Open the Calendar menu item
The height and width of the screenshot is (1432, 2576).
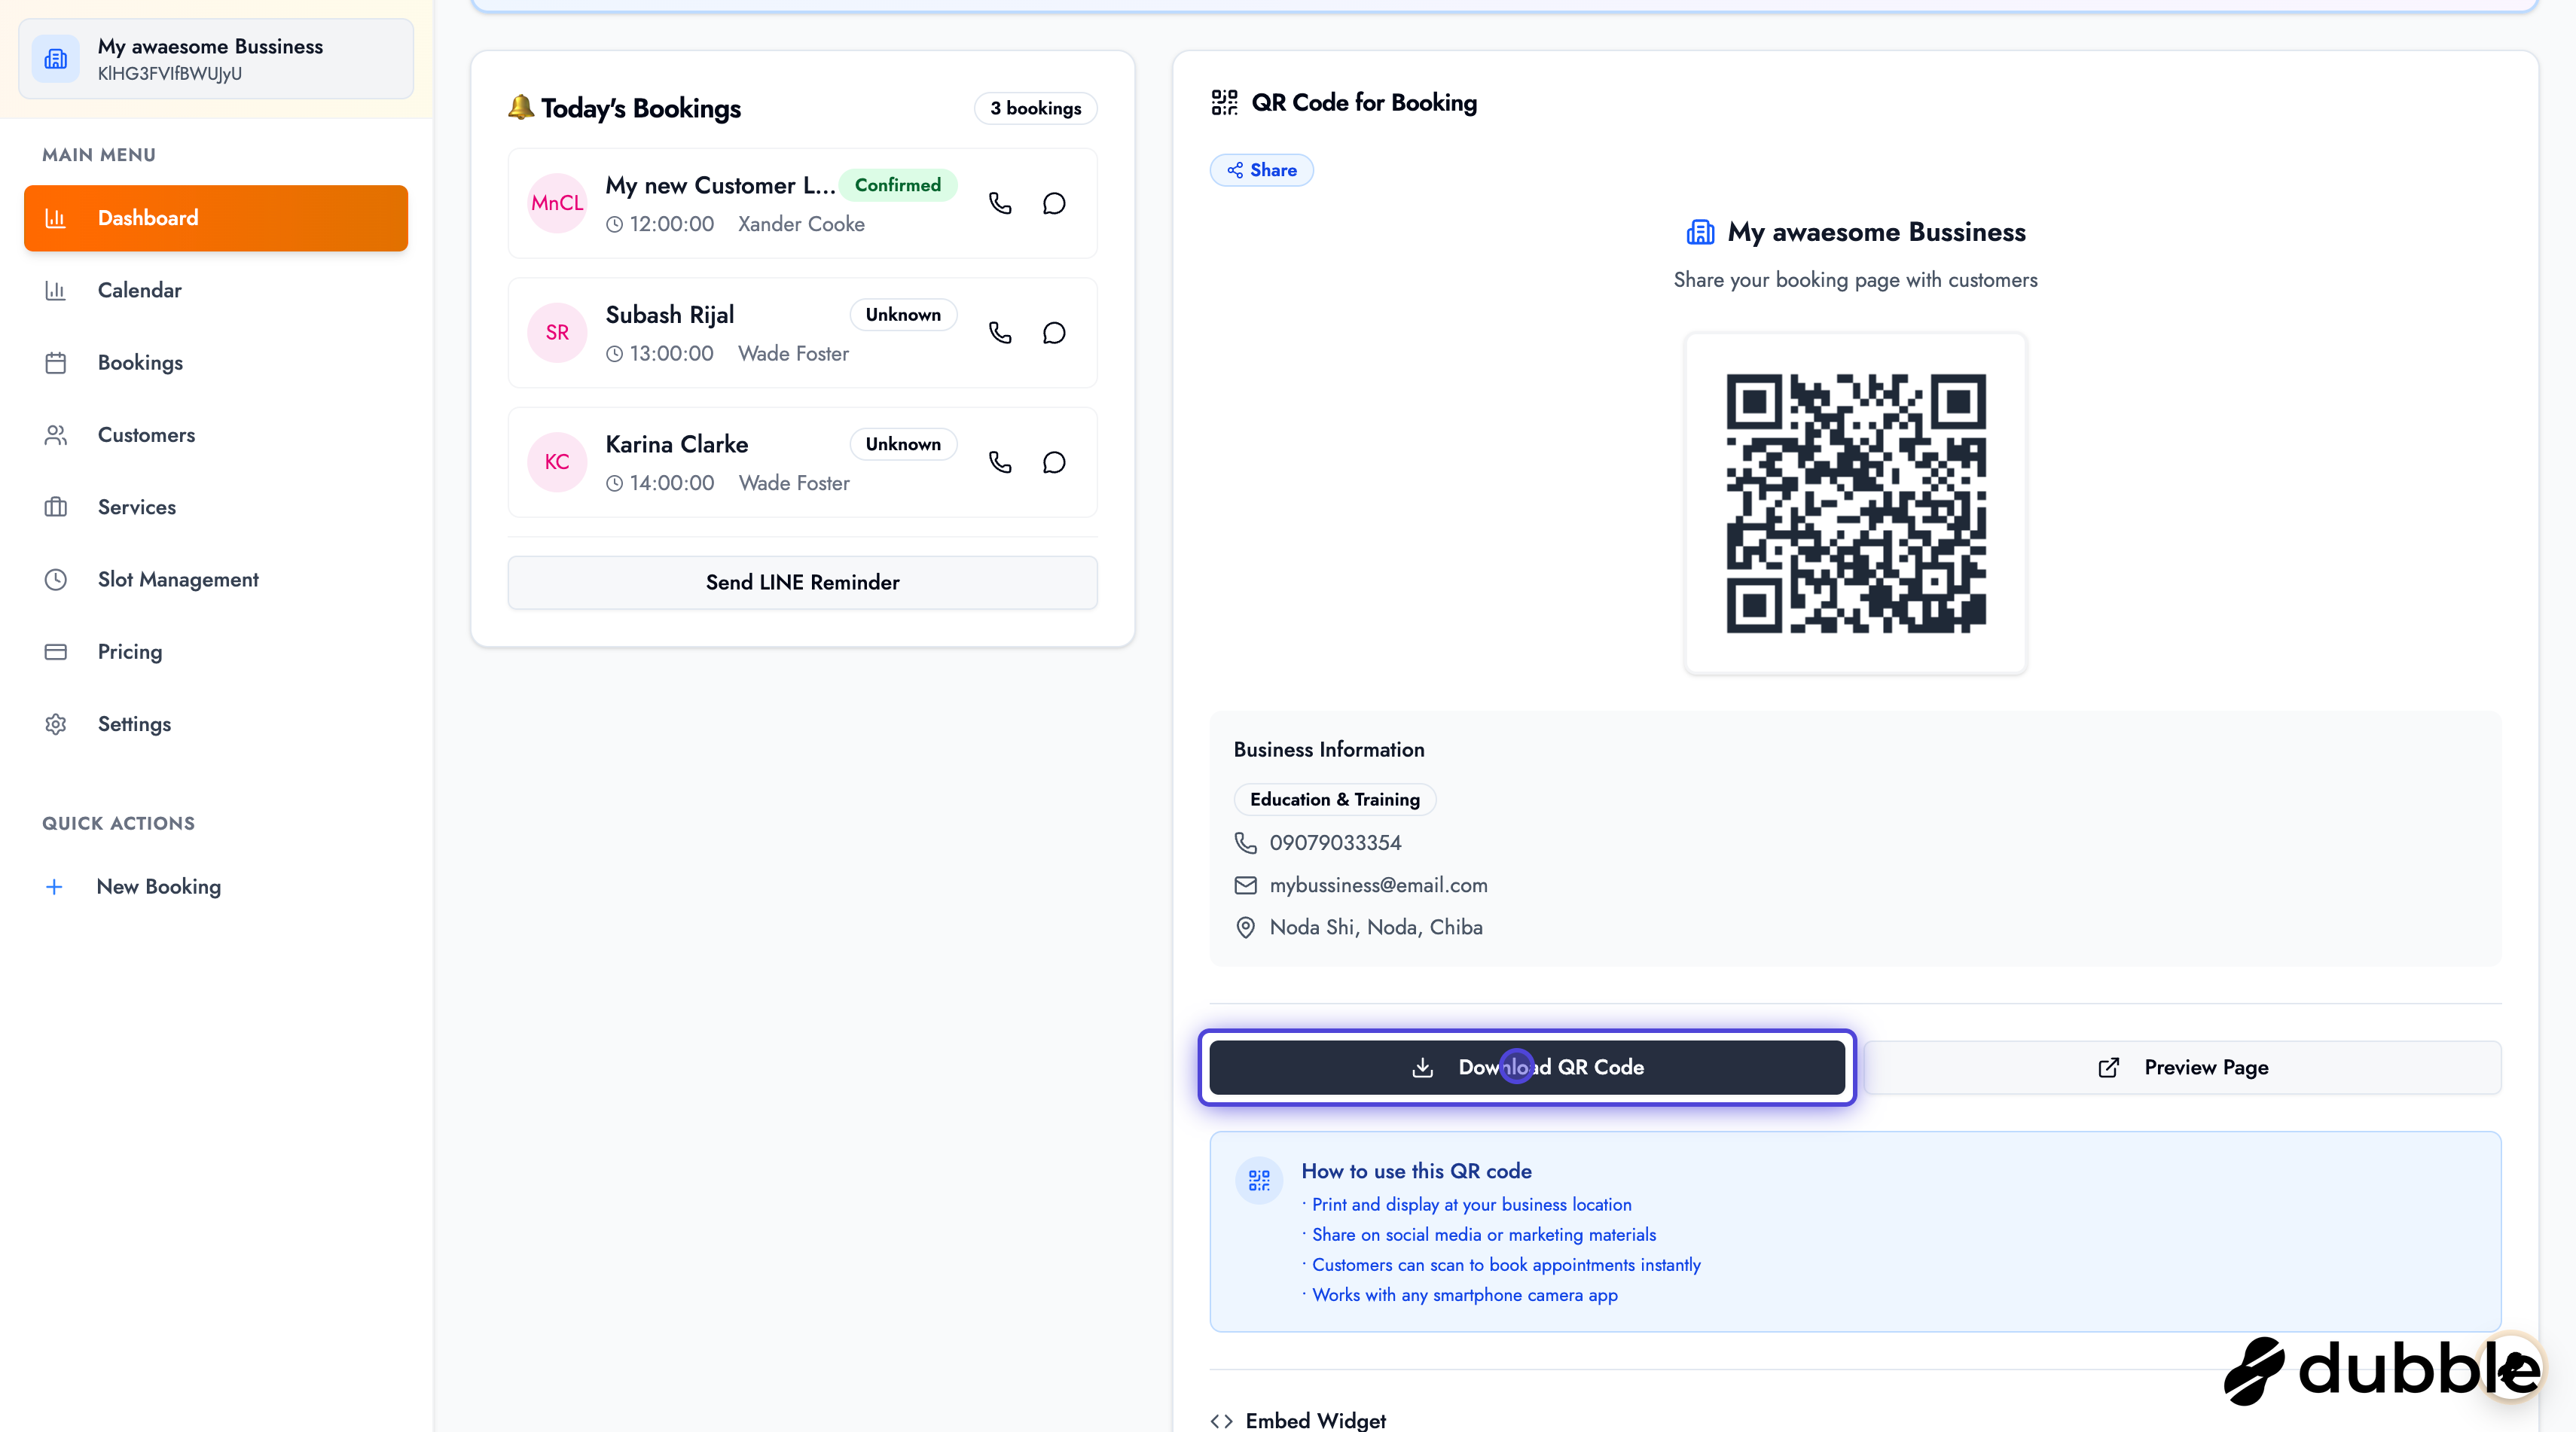click(140, 291)
